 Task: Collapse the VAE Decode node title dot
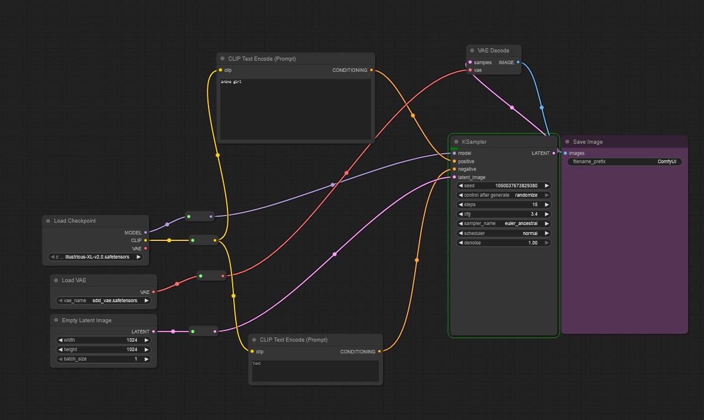pyautogui.click(x=472, y=51)
